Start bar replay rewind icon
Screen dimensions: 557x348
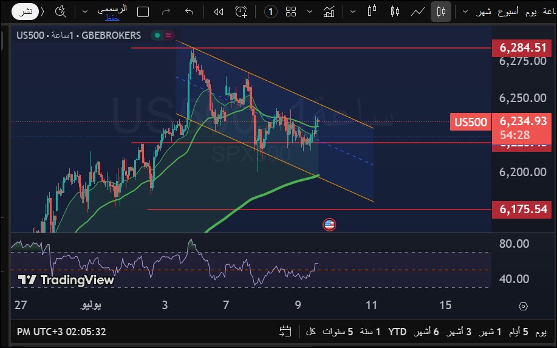[x=218, y=12]
